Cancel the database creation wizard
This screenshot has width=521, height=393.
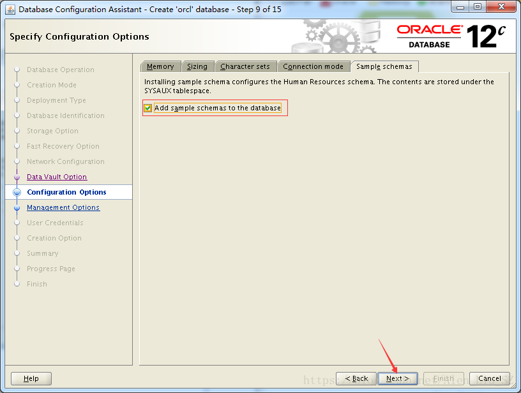point(490,378)
